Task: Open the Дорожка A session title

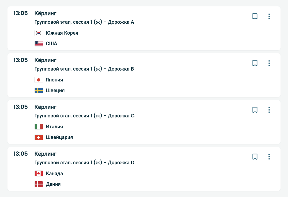Action: [84, 22]
